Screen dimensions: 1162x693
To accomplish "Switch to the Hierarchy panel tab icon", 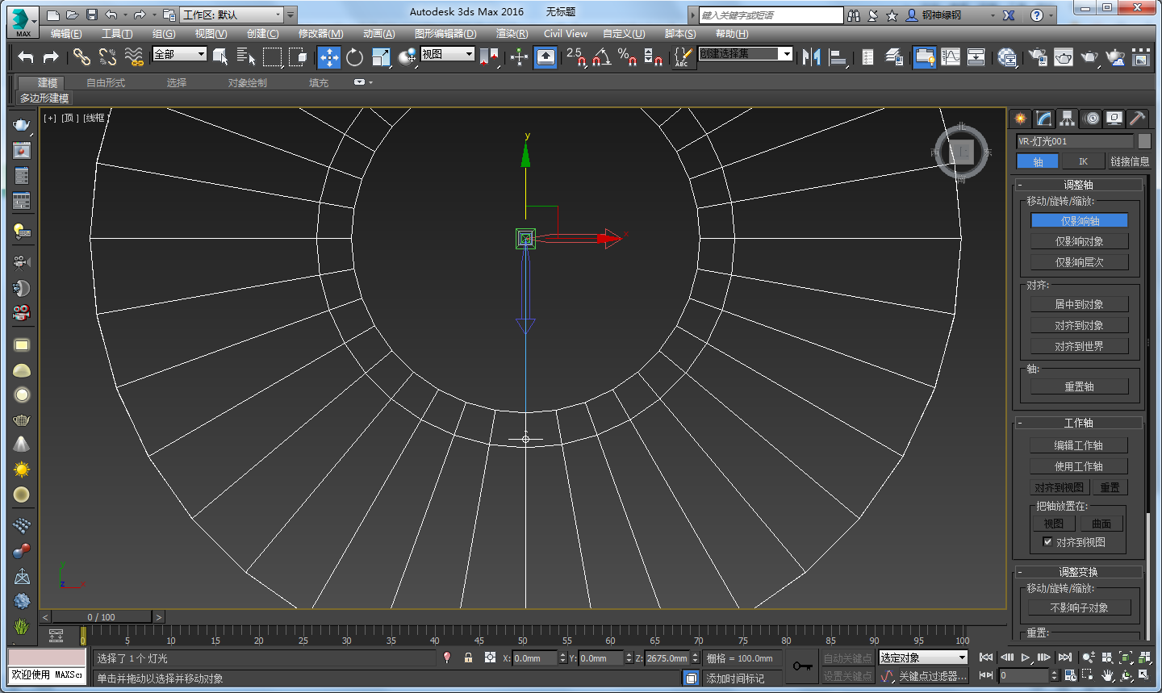I will pyautogui.click(x=1067, y=119).
